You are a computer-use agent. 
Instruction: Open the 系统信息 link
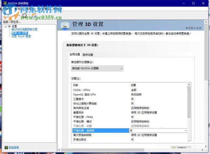click(x=14, y=147)
